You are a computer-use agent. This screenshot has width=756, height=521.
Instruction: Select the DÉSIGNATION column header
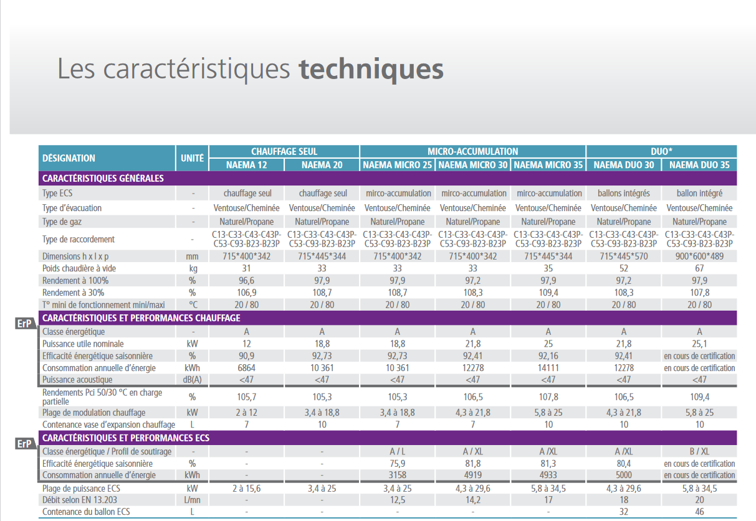[x=107, y=158]
